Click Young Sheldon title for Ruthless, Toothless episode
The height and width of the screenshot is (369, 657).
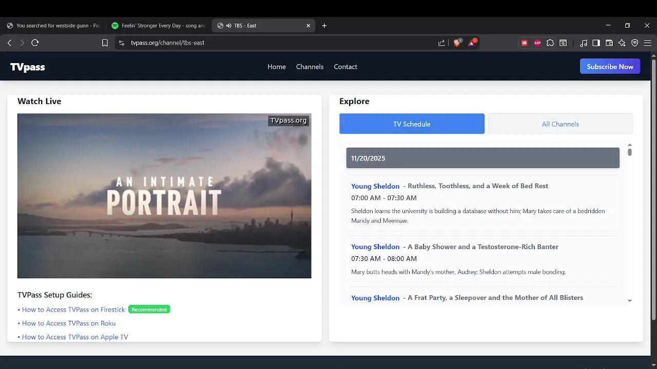tap(375, 186)
